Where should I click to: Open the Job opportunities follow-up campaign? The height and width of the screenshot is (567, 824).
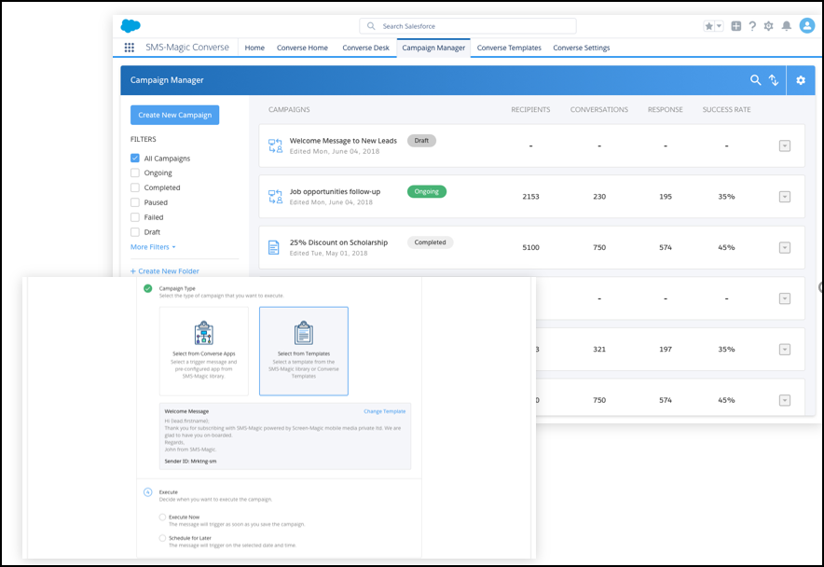335,191
